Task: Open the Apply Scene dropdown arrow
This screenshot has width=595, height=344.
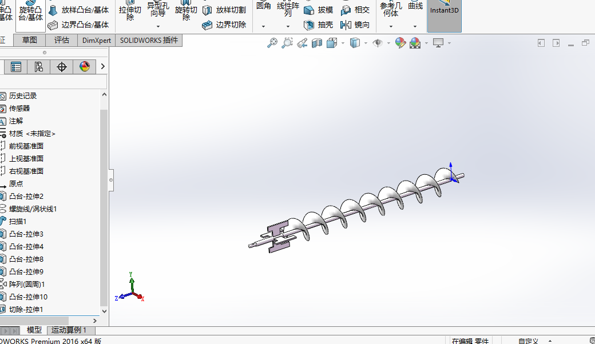Action: point(427,43)
